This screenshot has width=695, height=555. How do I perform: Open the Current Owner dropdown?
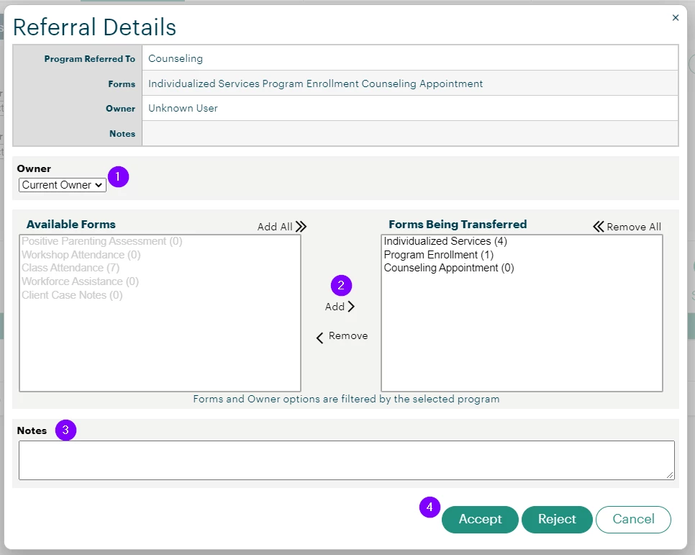point(63,185)
